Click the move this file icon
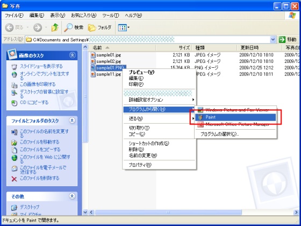The height and width of the screenshot is (226, 301). (x=15, y=143)
